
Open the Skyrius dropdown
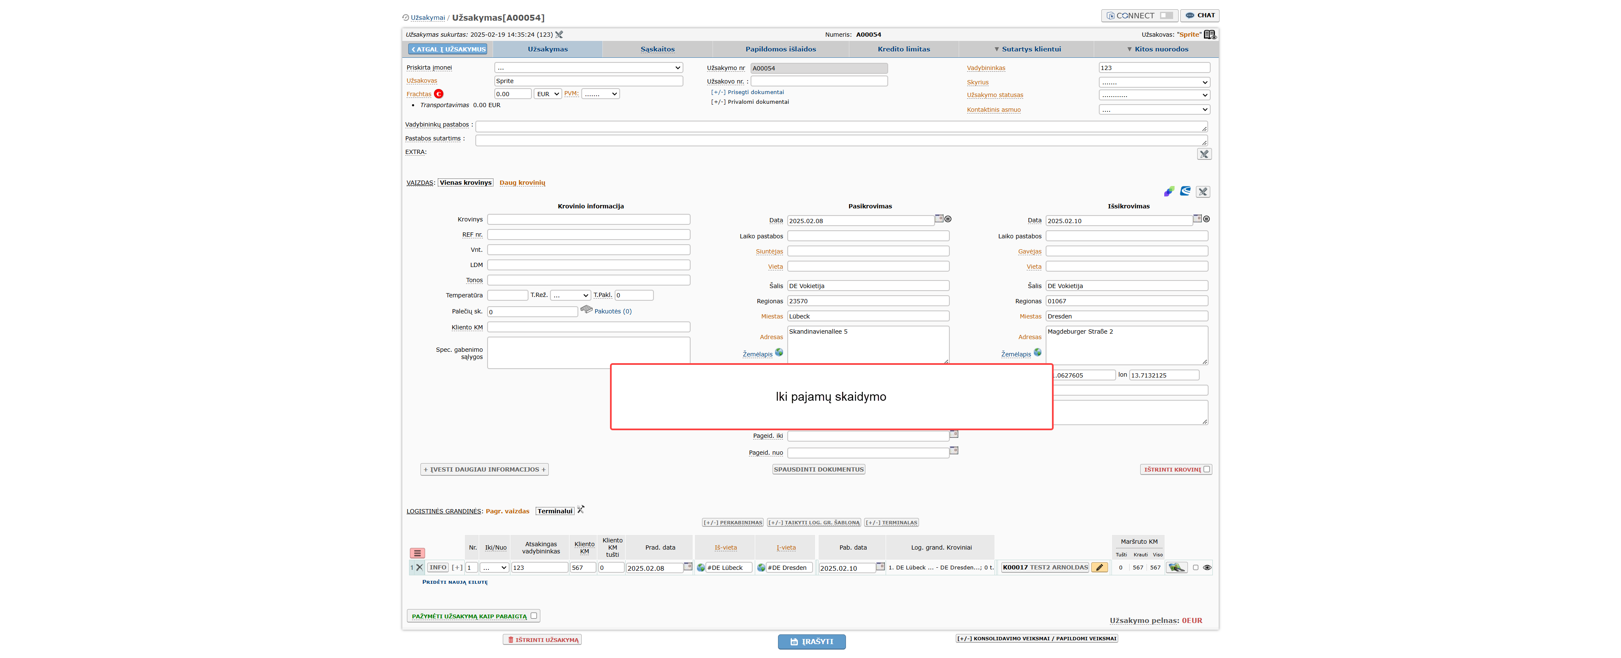pos(1154,82)
